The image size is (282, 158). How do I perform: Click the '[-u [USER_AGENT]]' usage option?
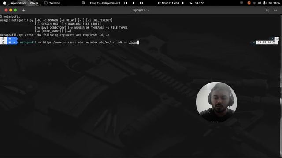click(x=49, y=31)
